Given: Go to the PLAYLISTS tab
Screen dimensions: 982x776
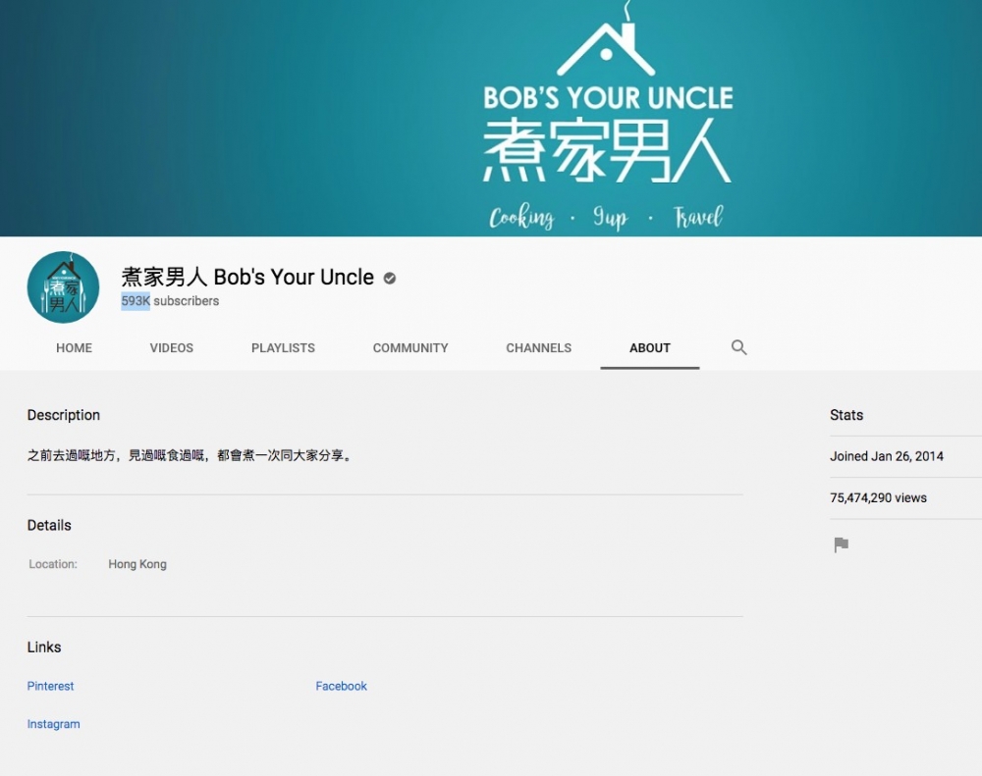Looking at the screenshot, I should coord(283,348).
